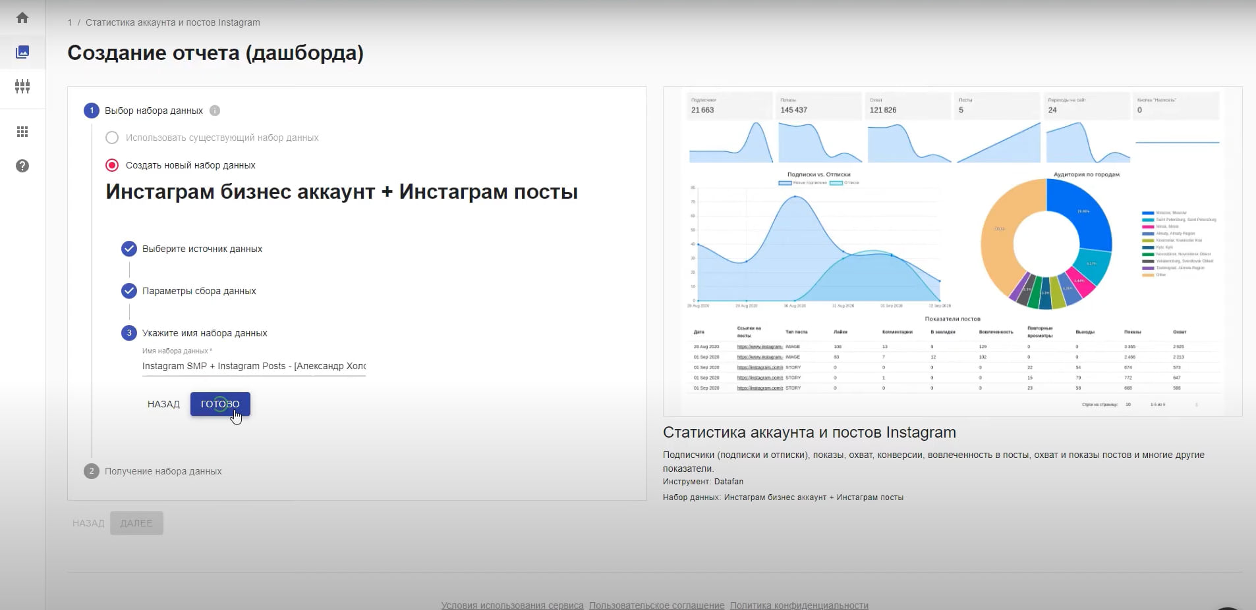
Task: Click page title Создание отчета (дашборда)
Action: pyautogui.click(x=215, y=53)
